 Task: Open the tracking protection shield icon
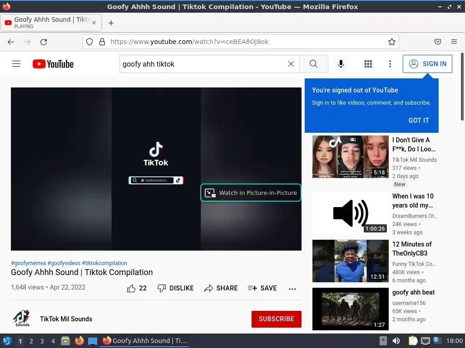[89, 42]
